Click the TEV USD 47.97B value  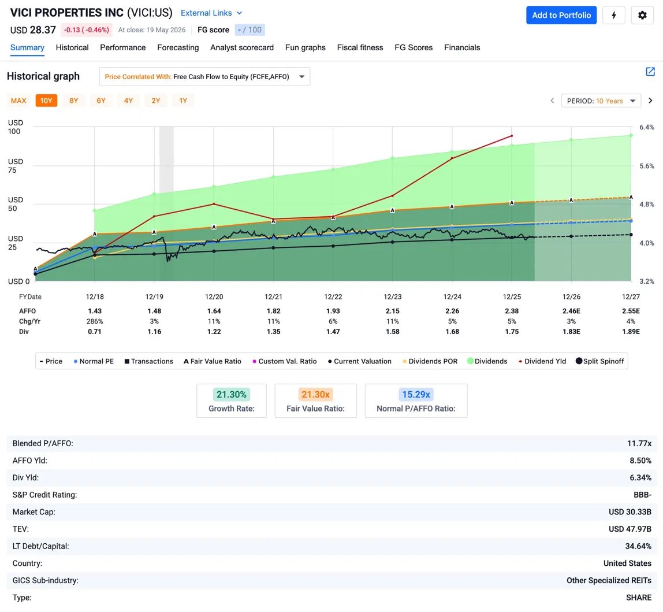pyautogui.click(x=630, y=529)
